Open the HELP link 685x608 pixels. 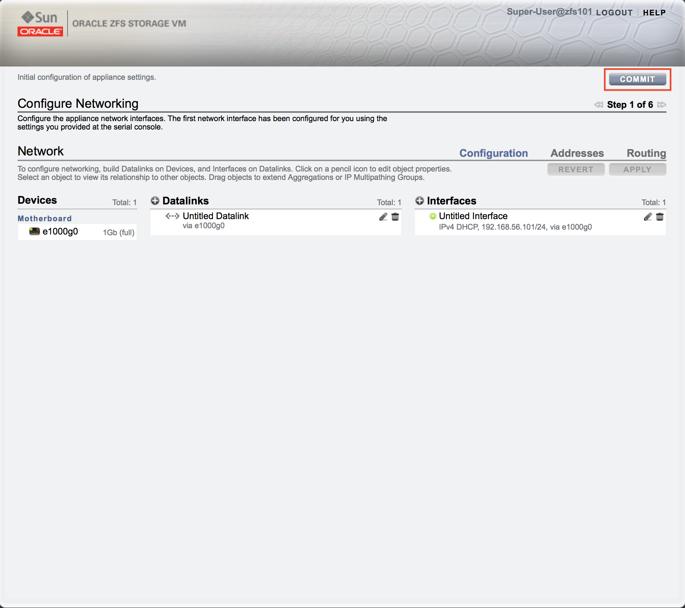tap(654, 13)
